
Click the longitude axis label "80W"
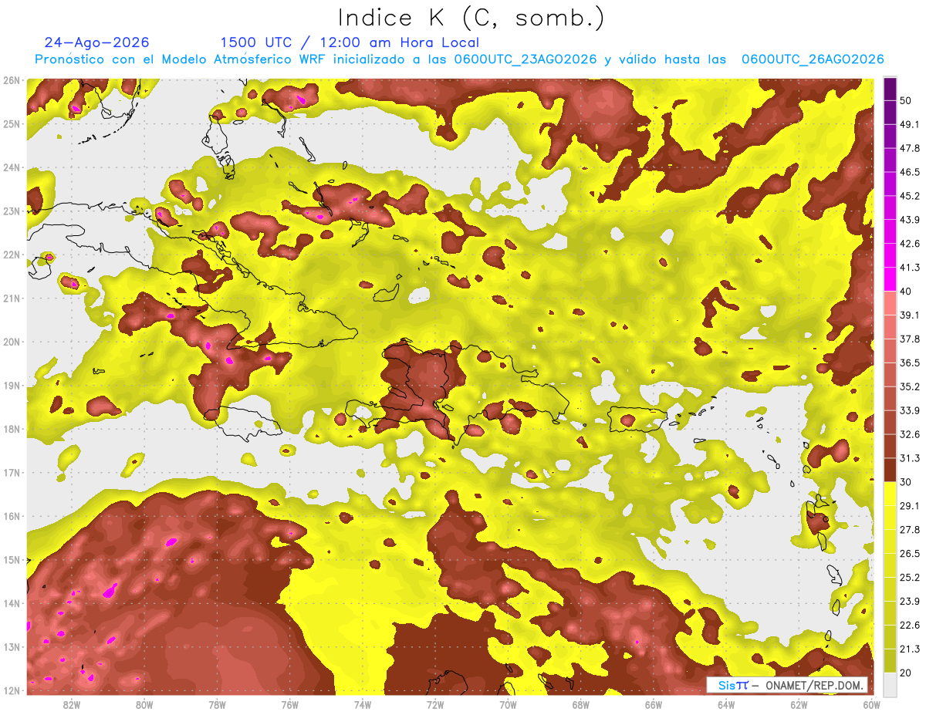[x=144, y=705]
